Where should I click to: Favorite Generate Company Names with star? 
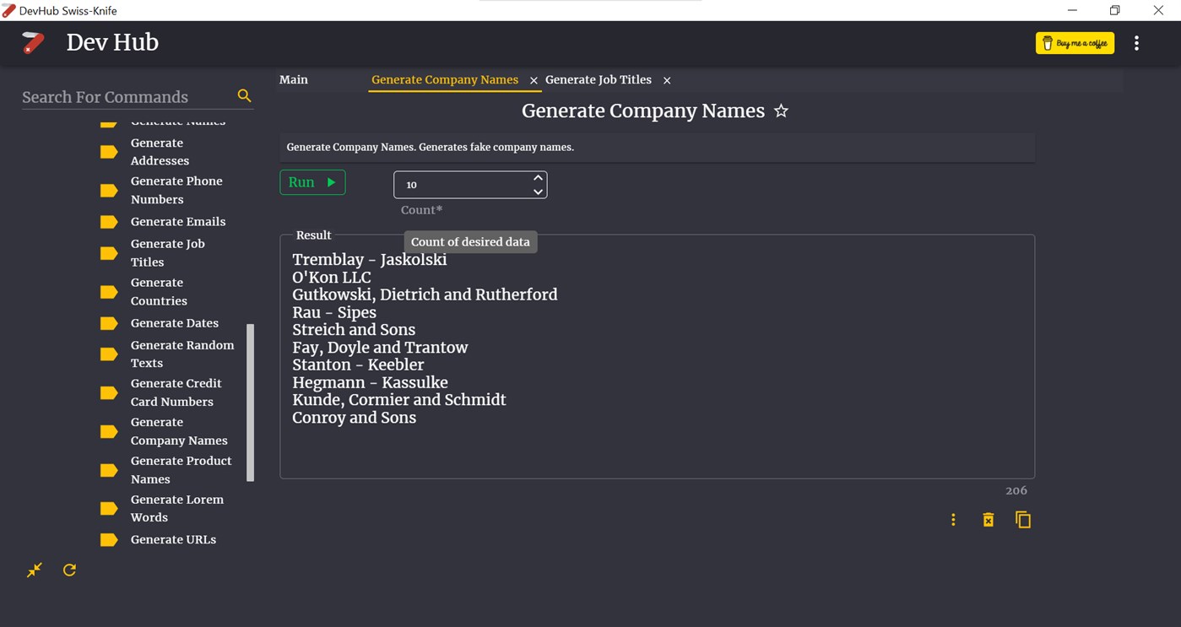tap(782, 111)
